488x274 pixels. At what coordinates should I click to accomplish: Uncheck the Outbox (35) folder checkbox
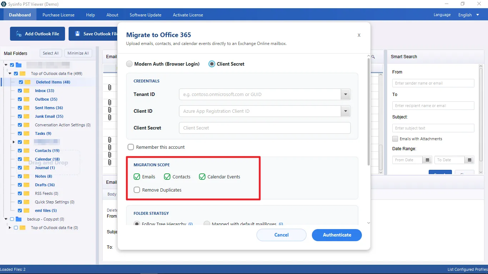20,99
